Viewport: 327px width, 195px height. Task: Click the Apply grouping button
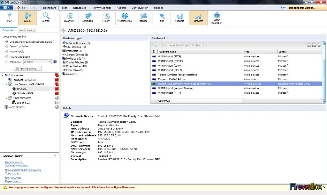(x=28, y=69)
